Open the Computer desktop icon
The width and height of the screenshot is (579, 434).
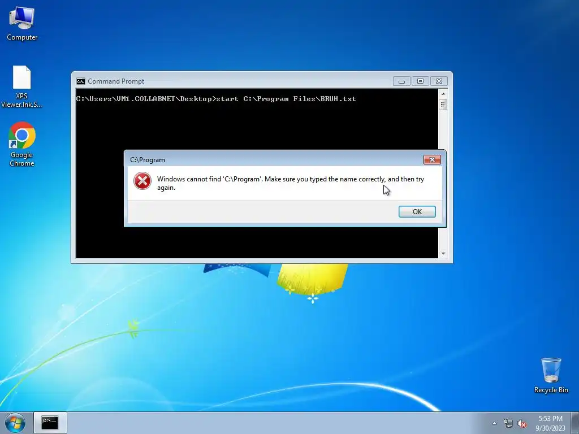[22, 24]
